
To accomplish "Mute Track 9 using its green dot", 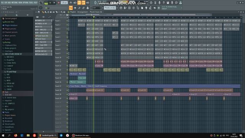I will click(x=67, y=54).
